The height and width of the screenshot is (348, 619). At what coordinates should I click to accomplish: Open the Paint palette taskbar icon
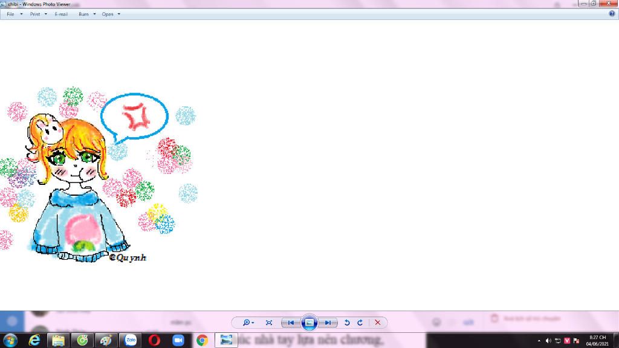pyautogui.click(x=106, y=340)
